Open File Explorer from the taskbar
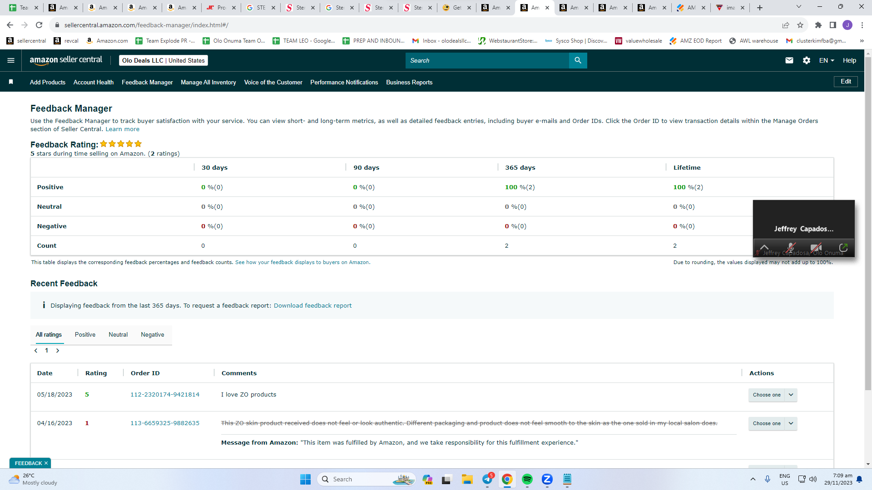This screenshot has width=872, height=490. tap(467, 479)
